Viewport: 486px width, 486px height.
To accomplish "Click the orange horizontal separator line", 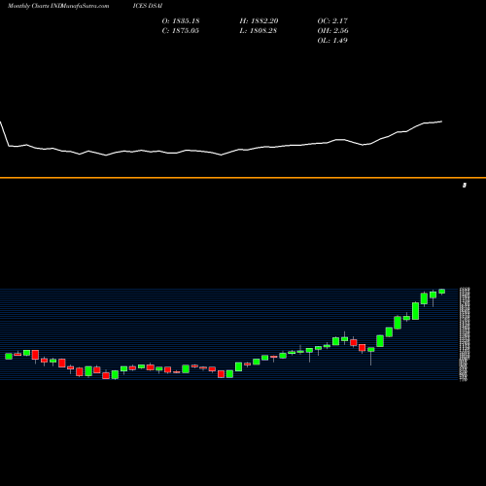I will click(243, 178).
